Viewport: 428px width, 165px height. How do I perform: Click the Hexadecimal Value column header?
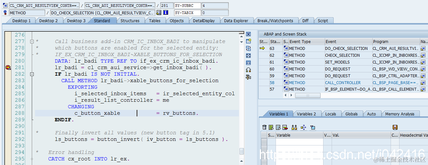(414, 135)
